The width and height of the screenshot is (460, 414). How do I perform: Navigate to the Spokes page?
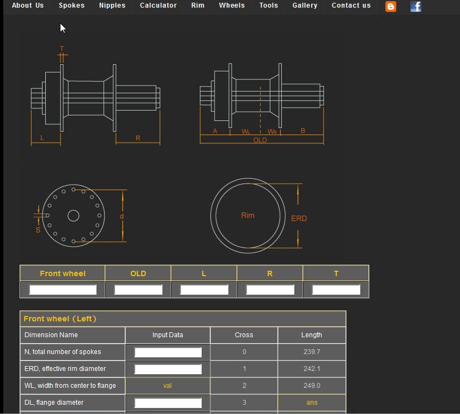(71, 5)
